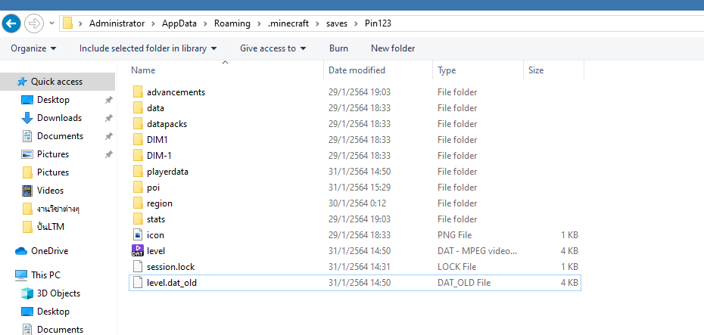Open the งานวิชาต่างๆ folder
The height and width of the screenshot is (335, 704).
[x=58, y=209]
